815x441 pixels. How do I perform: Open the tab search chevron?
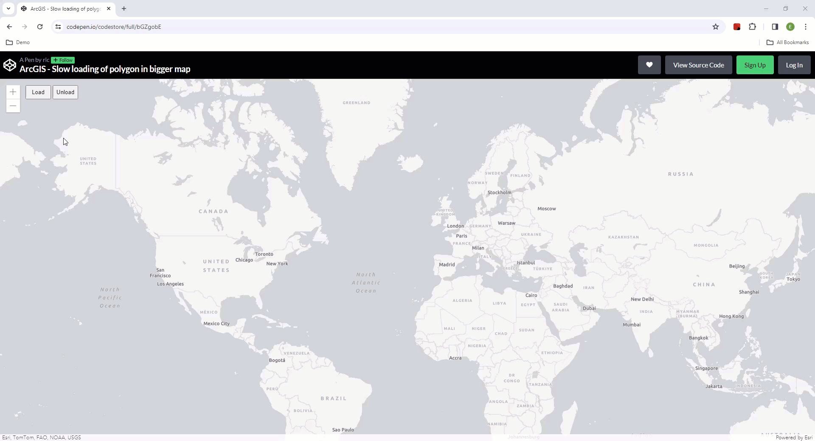click(8, 8)
